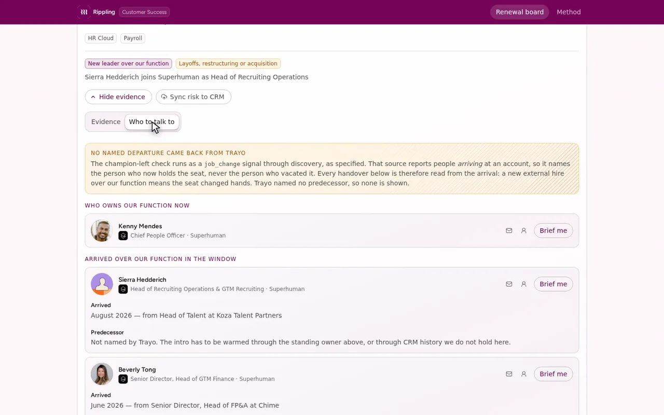The image size is (664, 415).
Task: Open Kenny Mendes profile person icon
Action: click(x=524, y=231)
